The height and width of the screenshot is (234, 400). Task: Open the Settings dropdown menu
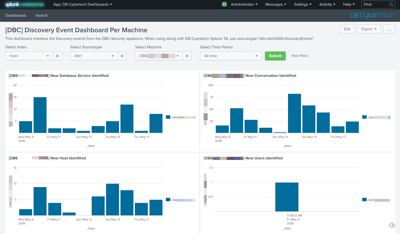pyautogui.click(x=303, y=5)
